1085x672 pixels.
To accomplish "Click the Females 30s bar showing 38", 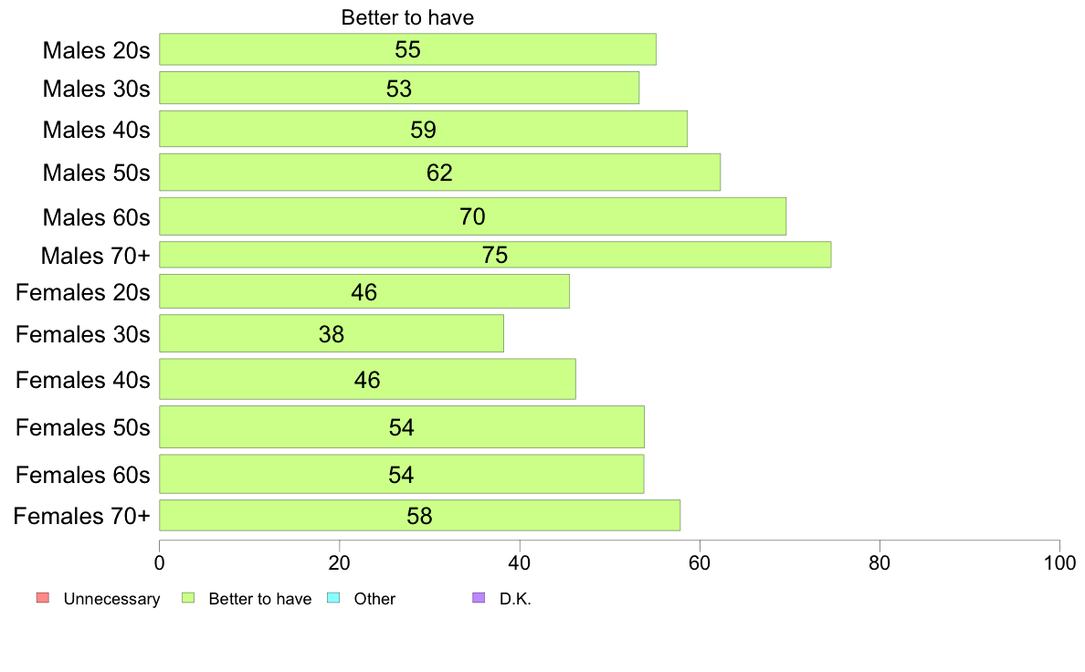I will 332,333.
